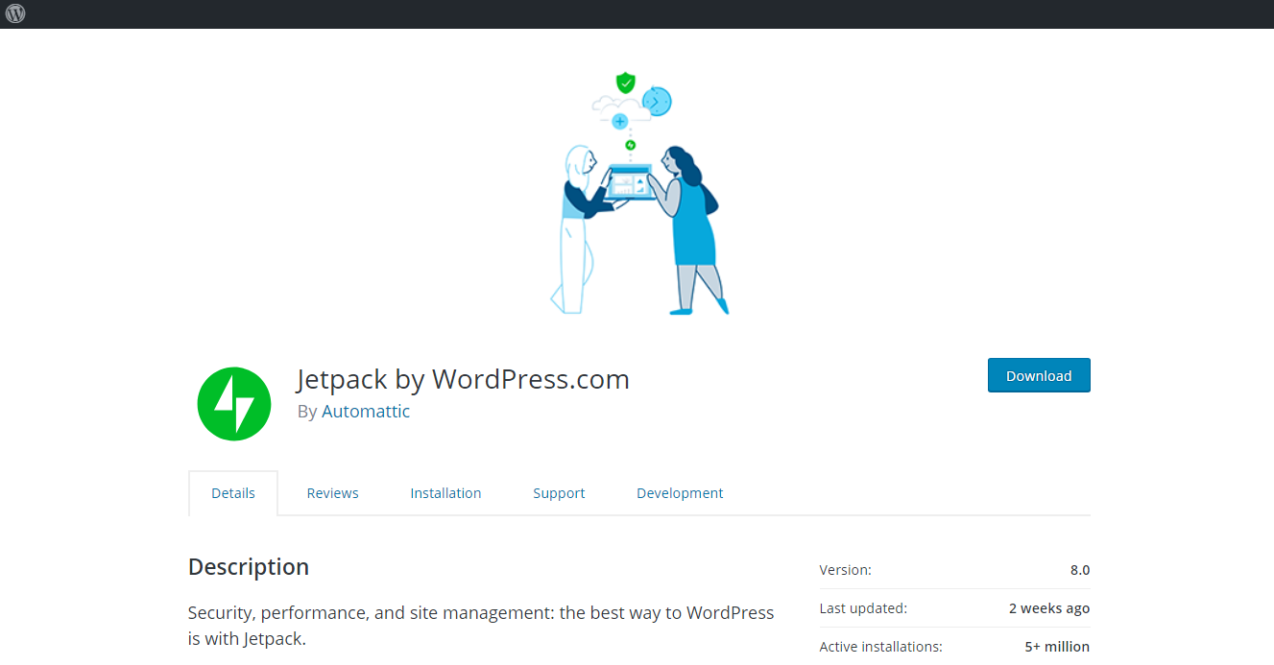Open the Automattic author link

366,411
